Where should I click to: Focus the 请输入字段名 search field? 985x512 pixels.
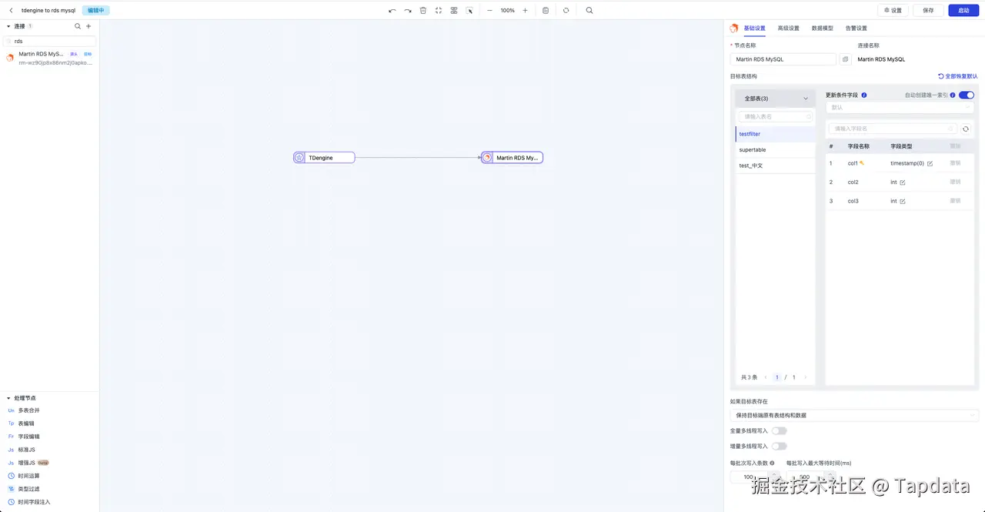893,129
